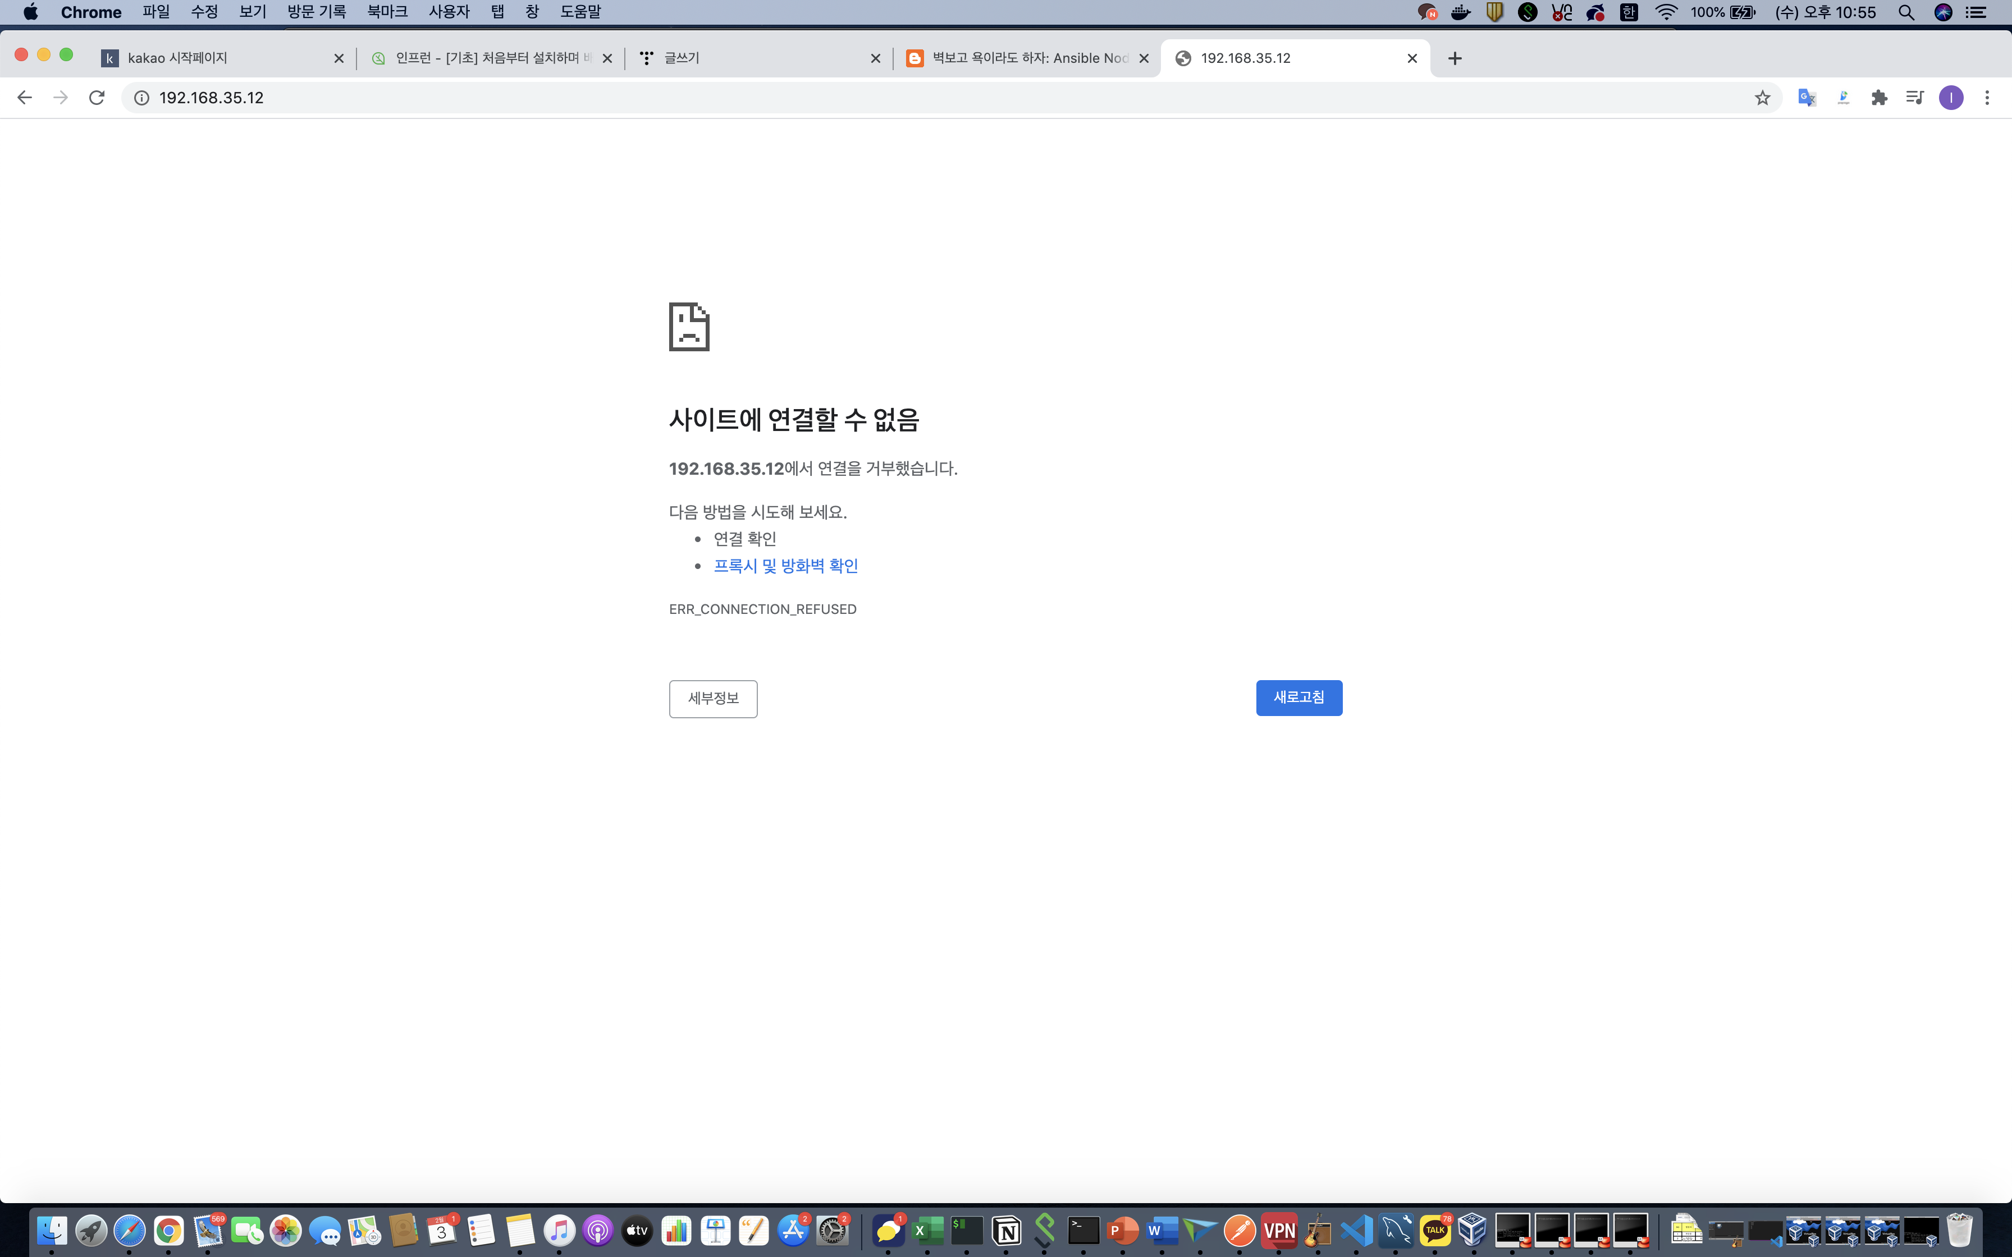The image size is (2012, 1257).
Task: Expand details with the 세부정보 button
Action: pyautogui.click(x=712, y=698)
